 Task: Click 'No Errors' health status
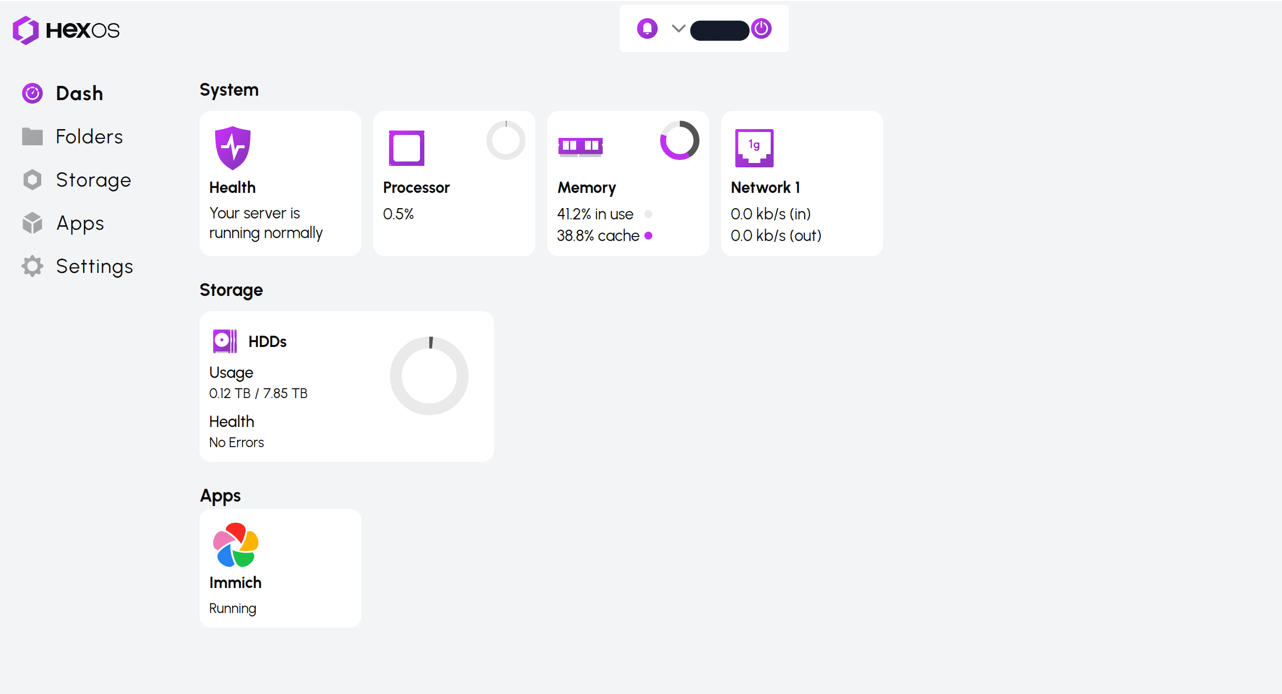coord(236,442)
